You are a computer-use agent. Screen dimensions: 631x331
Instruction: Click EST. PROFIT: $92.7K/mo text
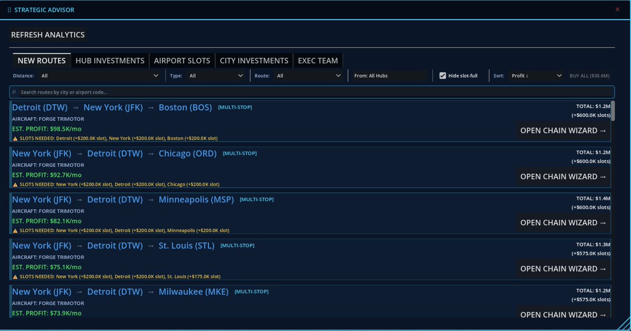47,175
